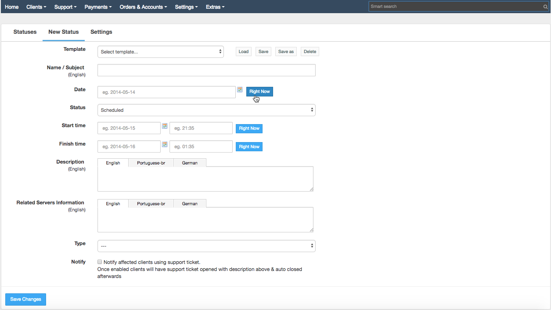
Task: Open the Support menu
Action: coord(65,6)
